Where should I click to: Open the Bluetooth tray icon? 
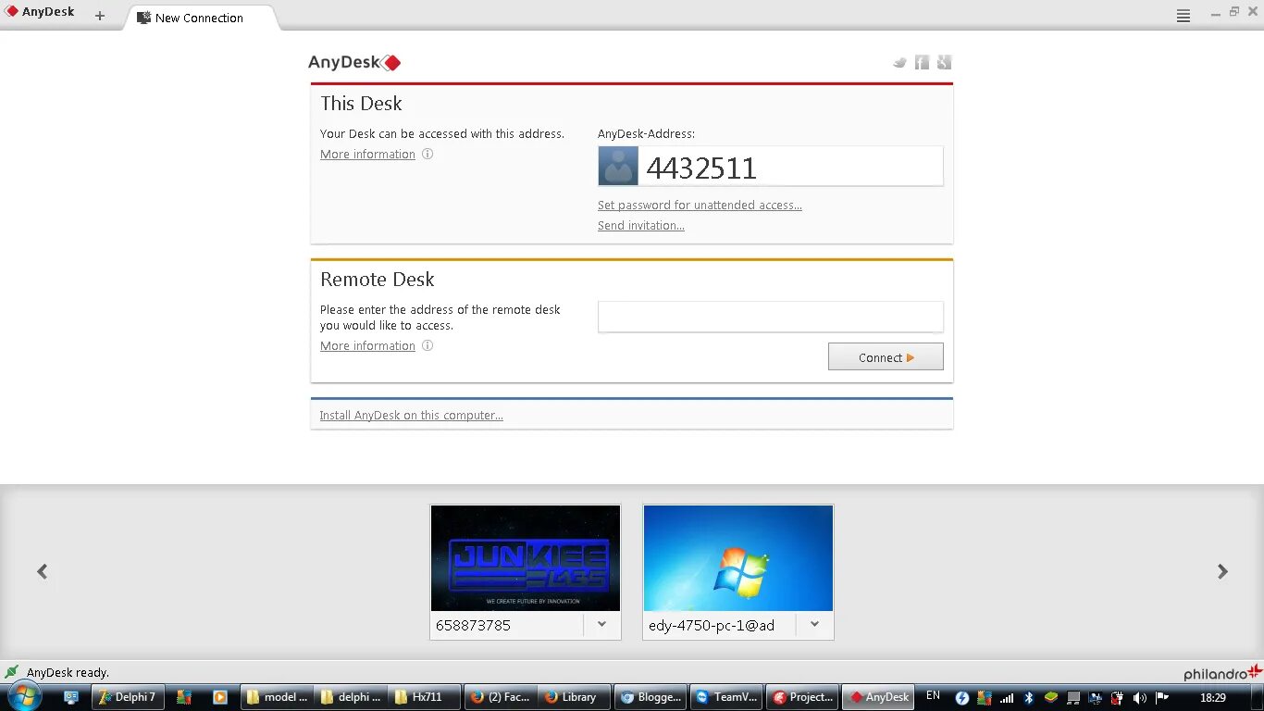tap(1028, 697)
